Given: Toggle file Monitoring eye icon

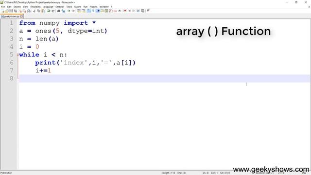Looking at the screenshot, I should 120,11.
